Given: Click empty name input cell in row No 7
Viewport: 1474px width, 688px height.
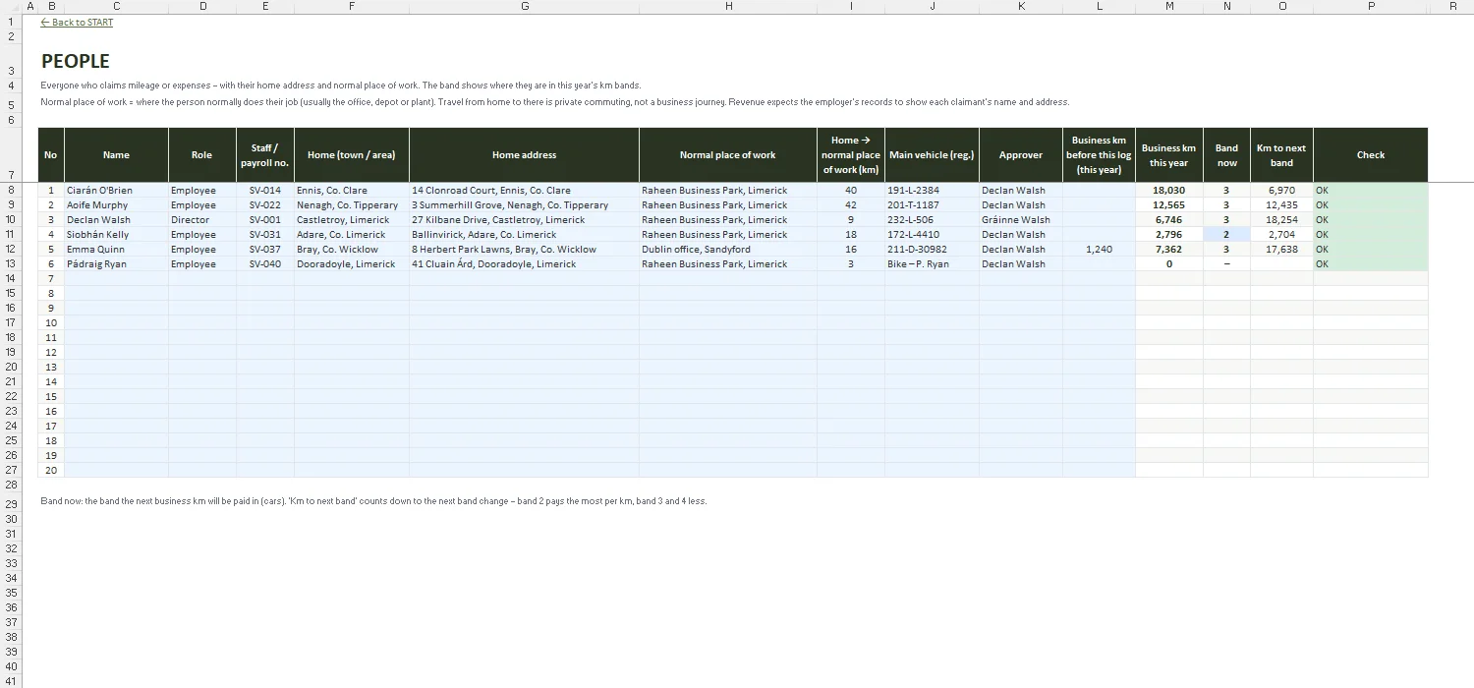Looking at the screenshot, I should [116, 278].
